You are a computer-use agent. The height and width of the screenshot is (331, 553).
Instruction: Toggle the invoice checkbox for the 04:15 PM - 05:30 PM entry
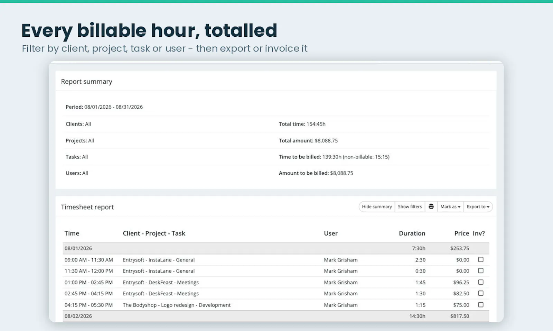[481, 304]
